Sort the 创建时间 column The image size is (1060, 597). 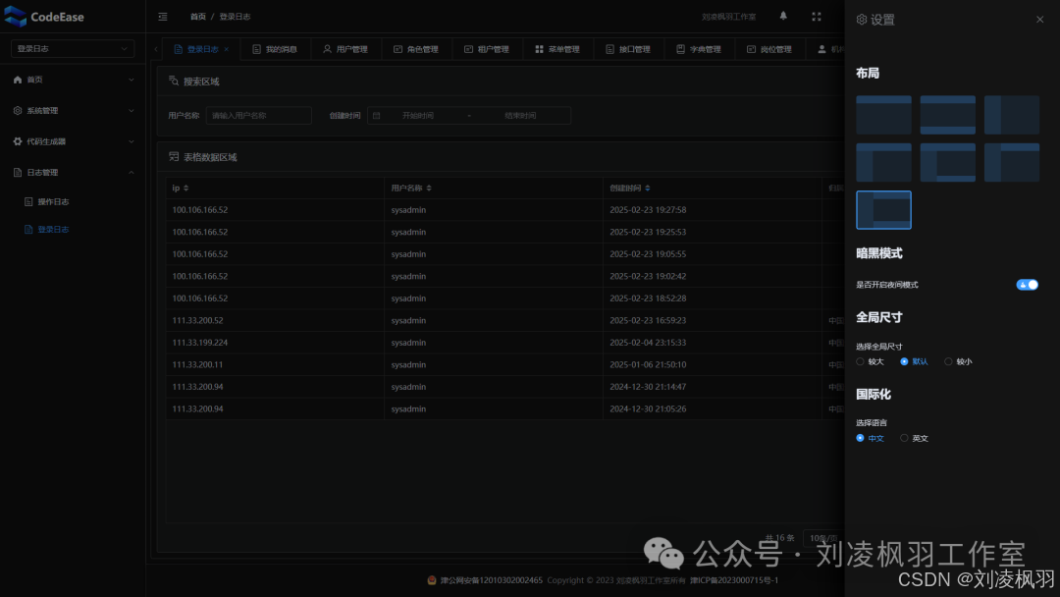pos(648,188)
